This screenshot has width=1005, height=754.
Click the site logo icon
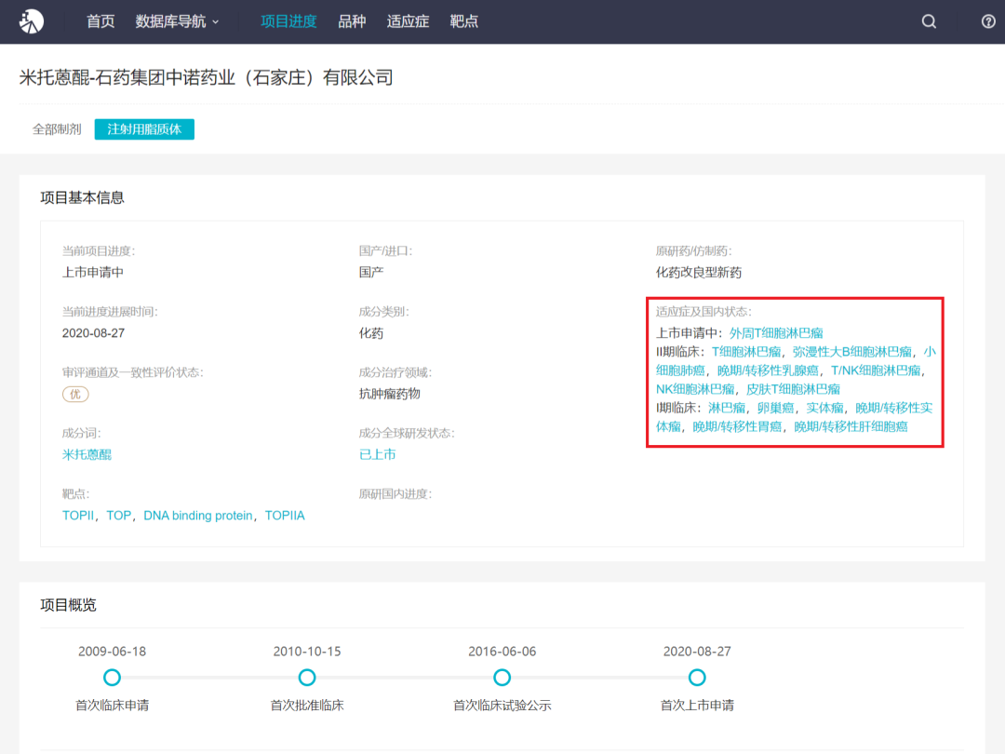[31, 21]
